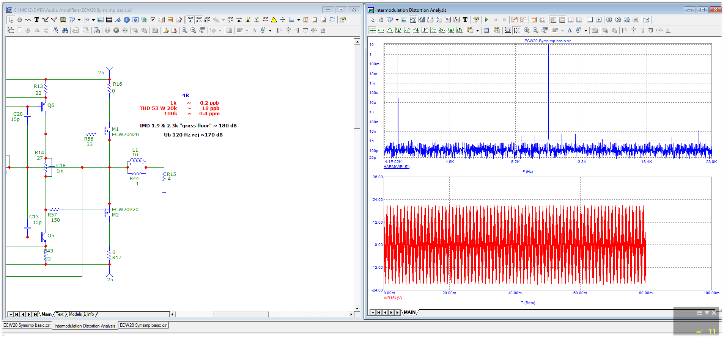Viewport: 724px width, 337px height.
Task: Open component dropdown arrow in analysis toolbar
Action: click(397, 20)
